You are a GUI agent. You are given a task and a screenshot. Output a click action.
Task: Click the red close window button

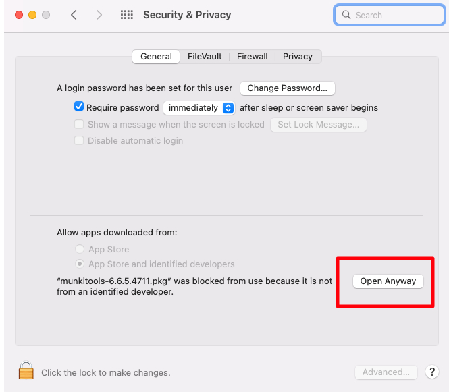[x=19, y=15]
